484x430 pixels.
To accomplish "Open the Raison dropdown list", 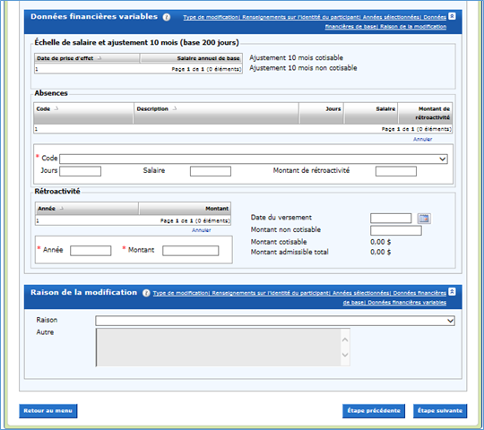I will coord(275,321).
